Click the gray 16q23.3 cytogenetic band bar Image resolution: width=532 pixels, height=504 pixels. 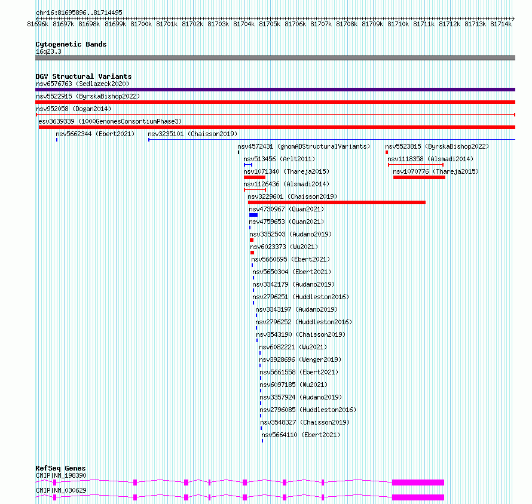[x=275, y=58]
